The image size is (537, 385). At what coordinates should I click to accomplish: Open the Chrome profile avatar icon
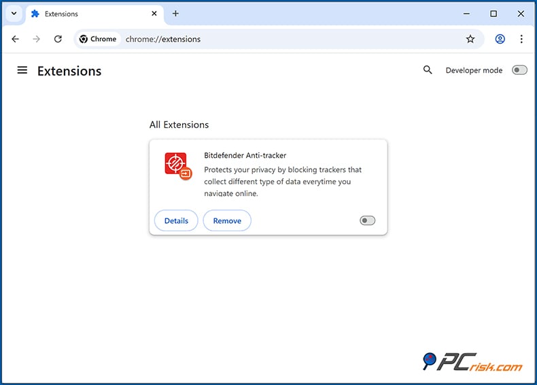tap(500, 39)
